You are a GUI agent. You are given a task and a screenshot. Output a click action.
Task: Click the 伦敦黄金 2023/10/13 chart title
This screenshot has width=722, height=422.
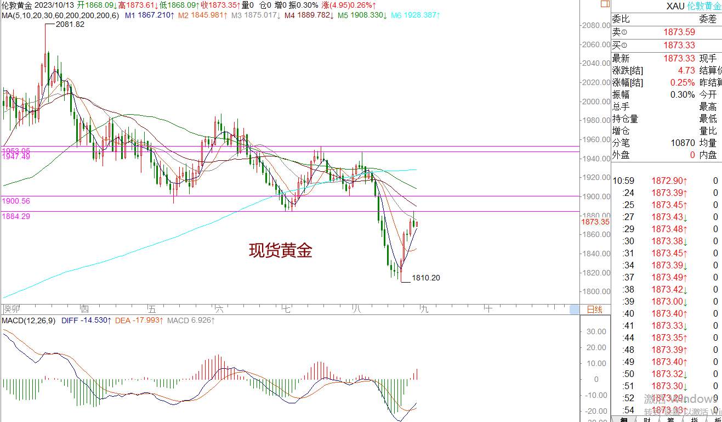click(38, 5)
